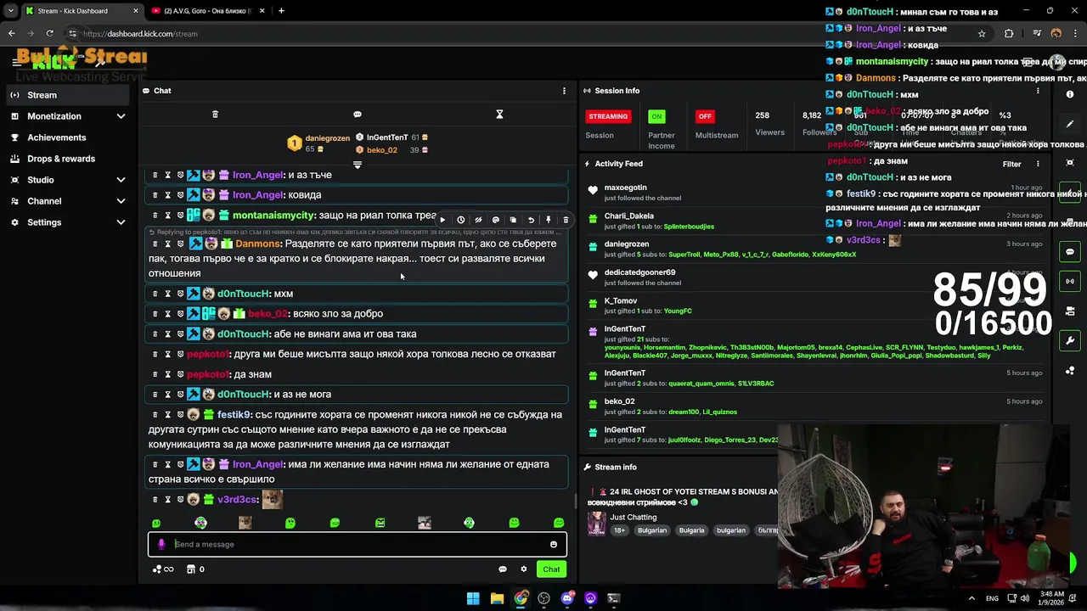Show hidden system tray icons chevron

coord(972,598)
